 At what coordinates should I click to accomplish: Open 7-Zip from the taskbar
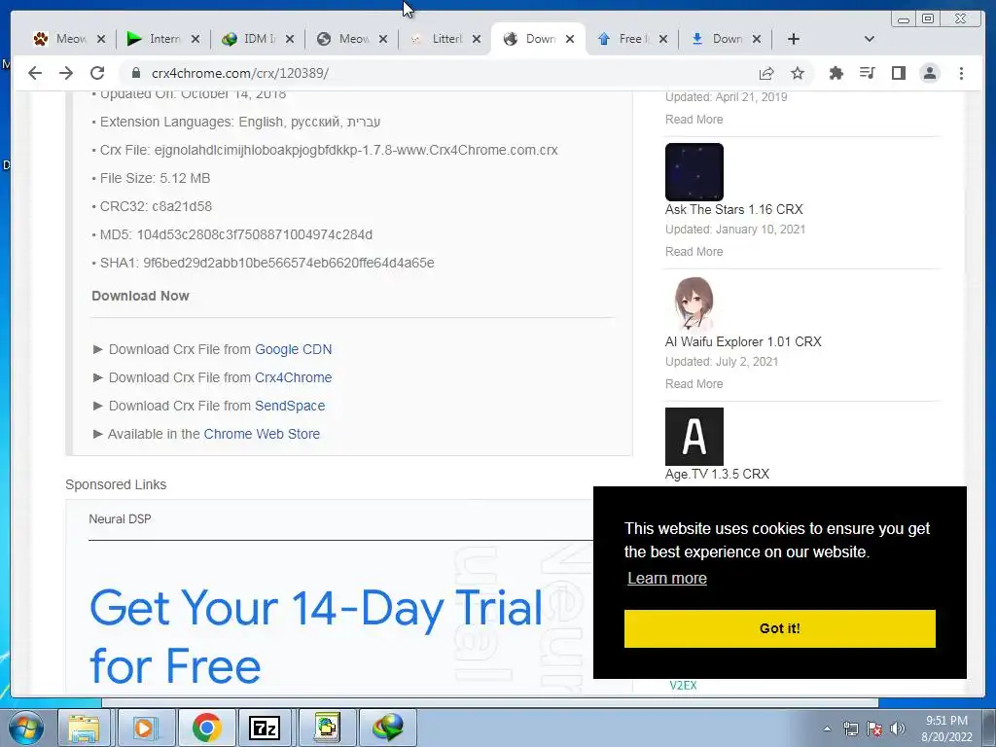tap(266, 728)
